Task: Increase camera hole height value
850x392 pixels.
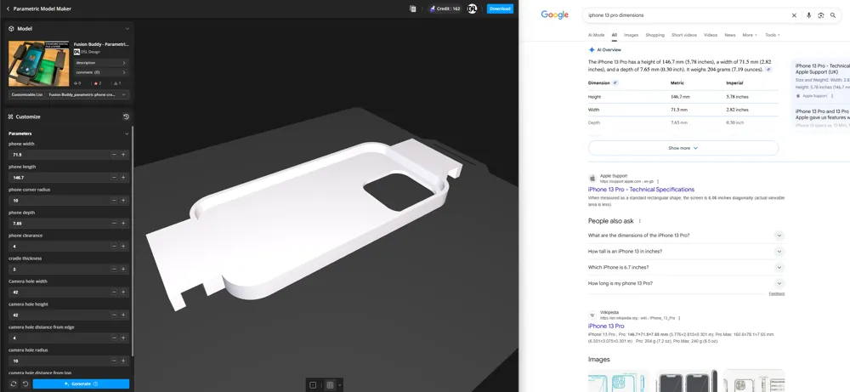Action: point(123,315)
